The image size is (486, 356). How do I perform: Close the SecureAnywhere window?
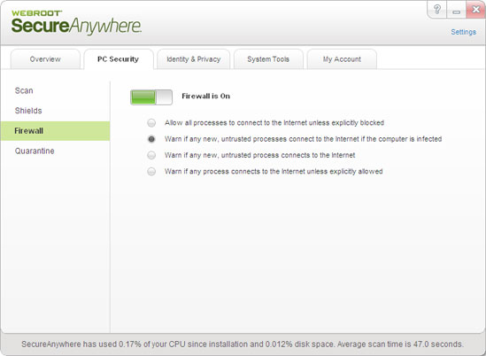click(475, 10)
